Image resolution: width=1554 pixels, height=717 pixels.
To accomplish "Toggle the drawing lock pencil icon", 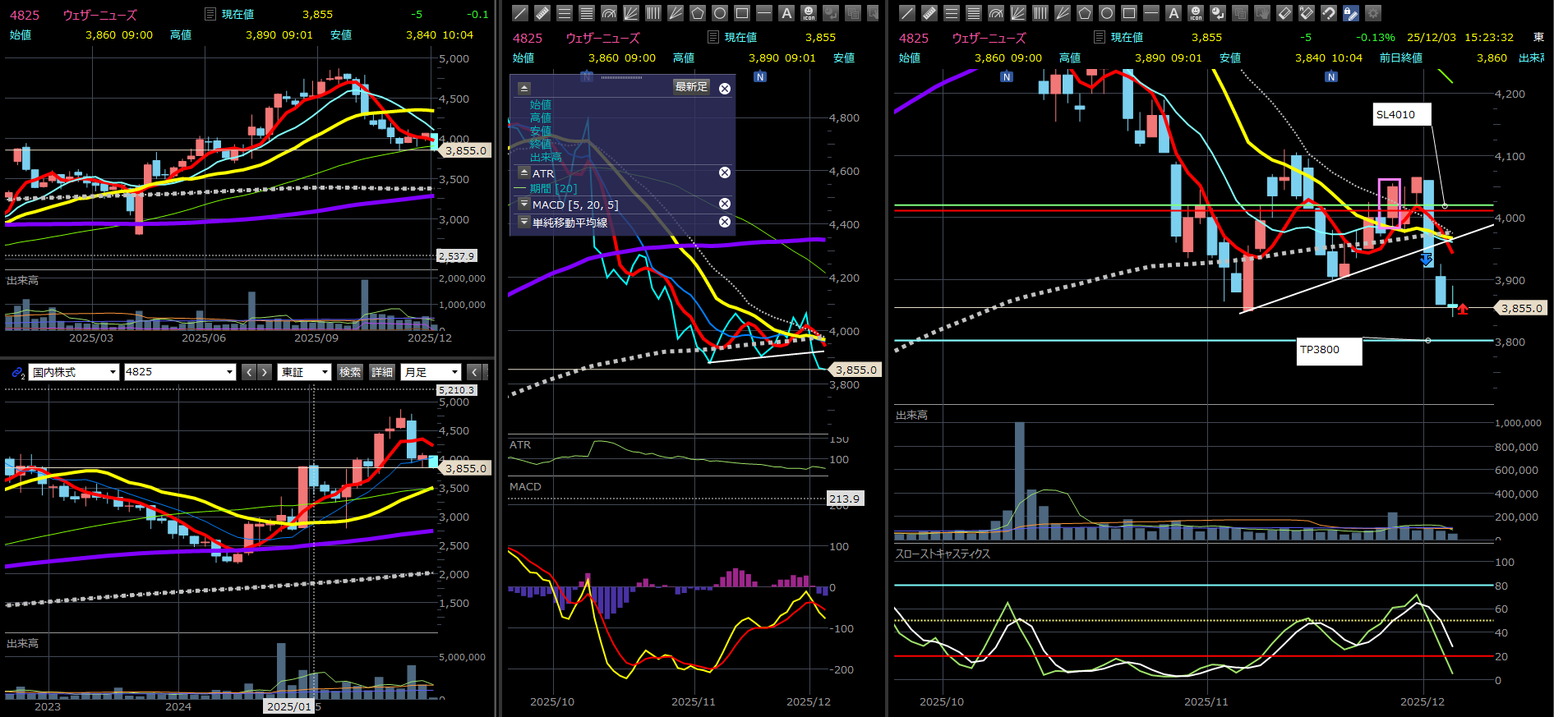I will point(1350,13).
